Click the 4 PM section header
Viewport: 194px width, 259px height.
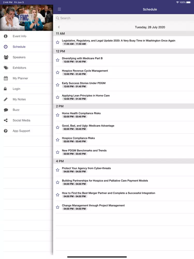coord(124,161)
